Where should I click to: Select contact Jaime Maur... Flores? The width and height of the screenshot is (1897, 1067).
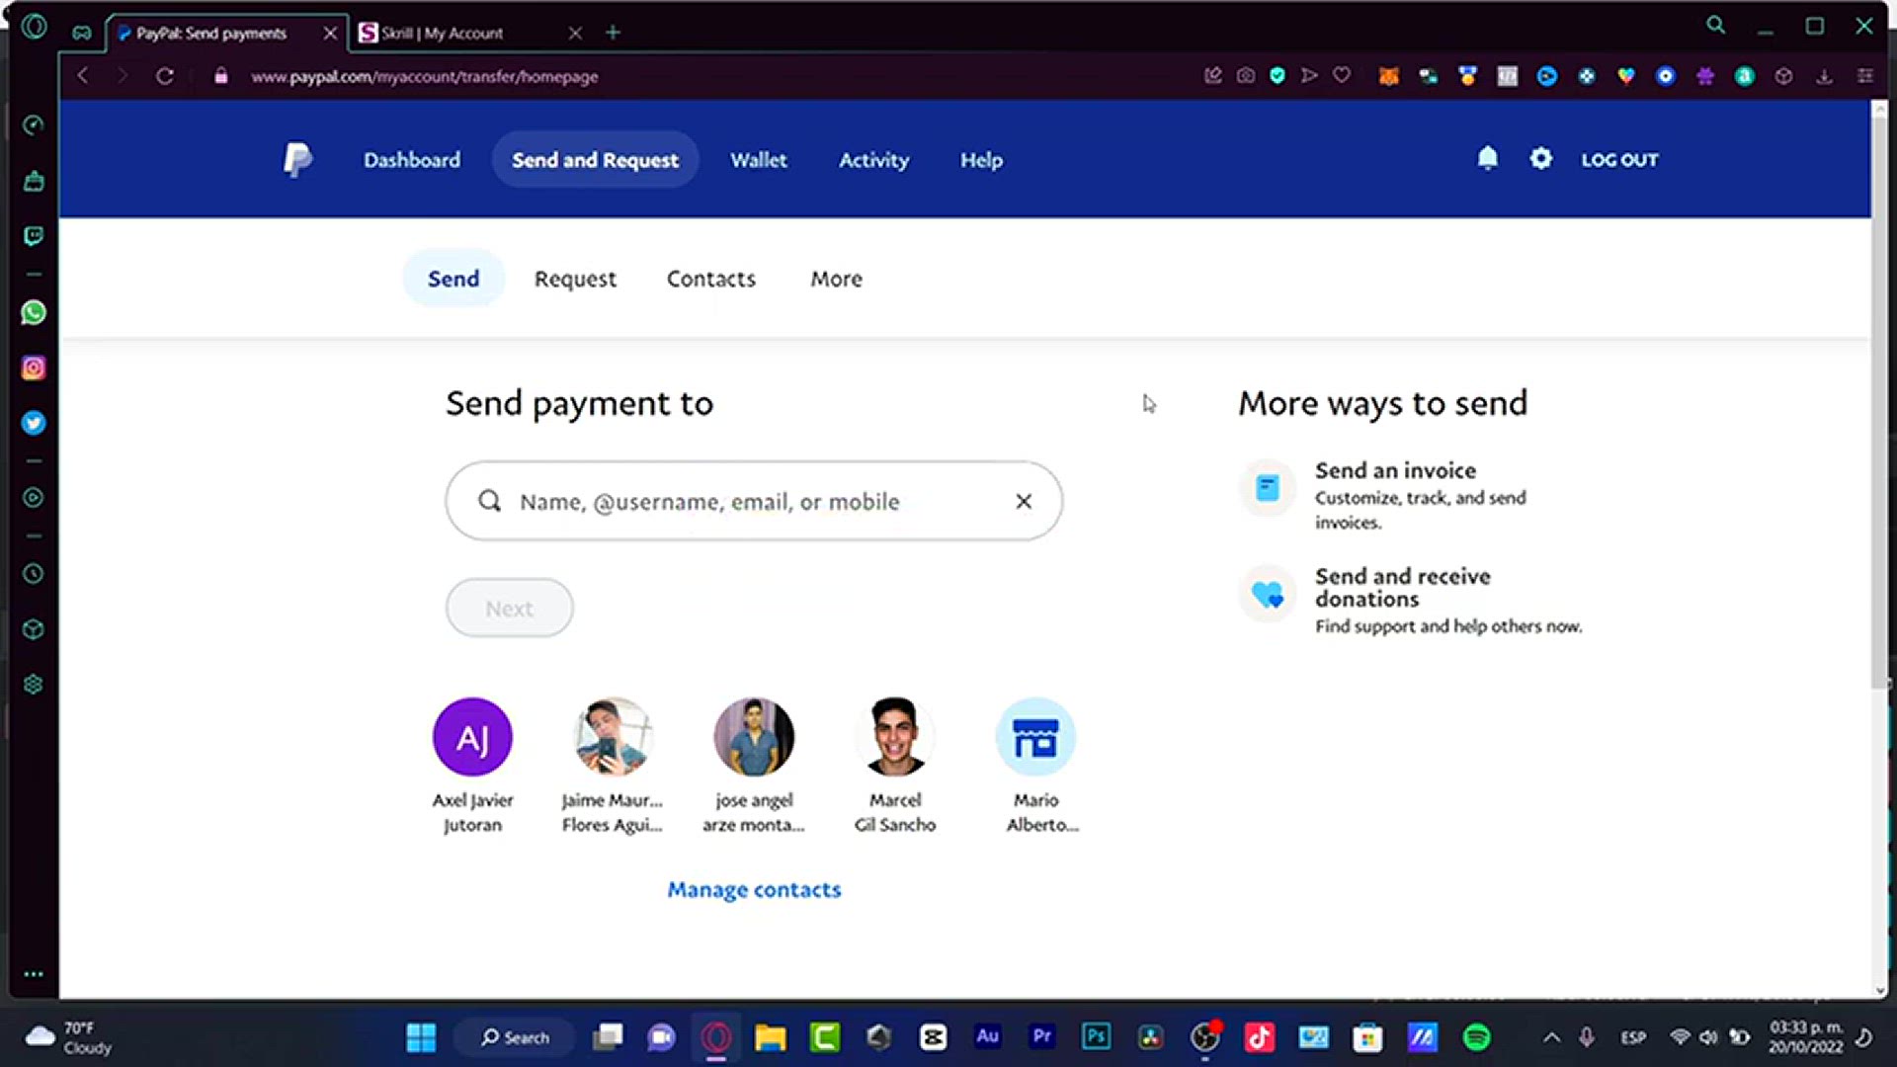click(613, 767)
